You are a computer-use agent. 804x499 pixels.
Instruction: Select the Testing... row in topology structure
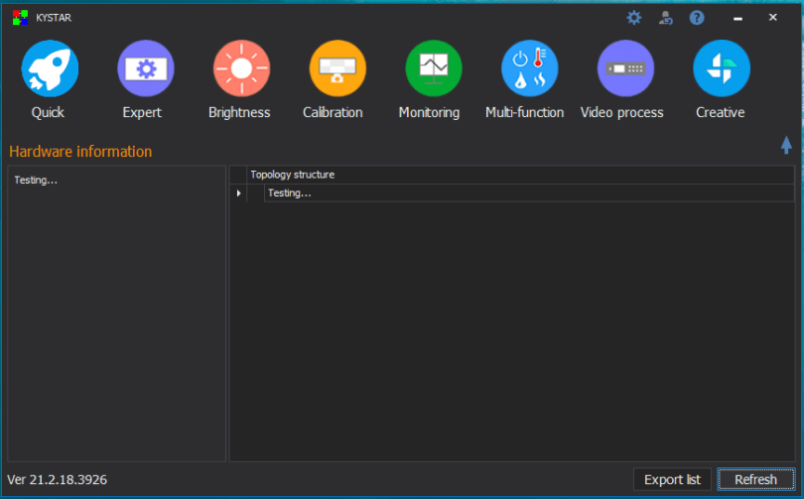click(x=290, y=193)
